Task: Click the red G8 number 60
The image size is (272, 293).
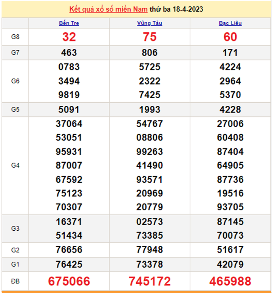Action: [x=230, y=37]
